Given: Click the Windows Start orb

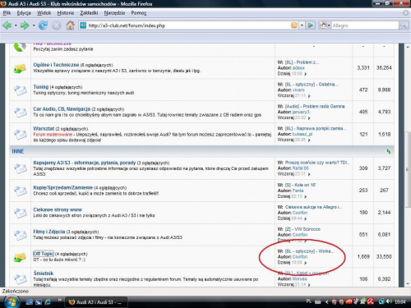Looking at the screenshot, I should [12, 301].
